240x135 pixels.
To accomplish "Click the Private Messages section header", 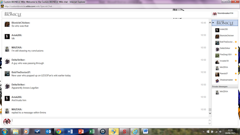I will pyautogui.click(x=225, y=87).
